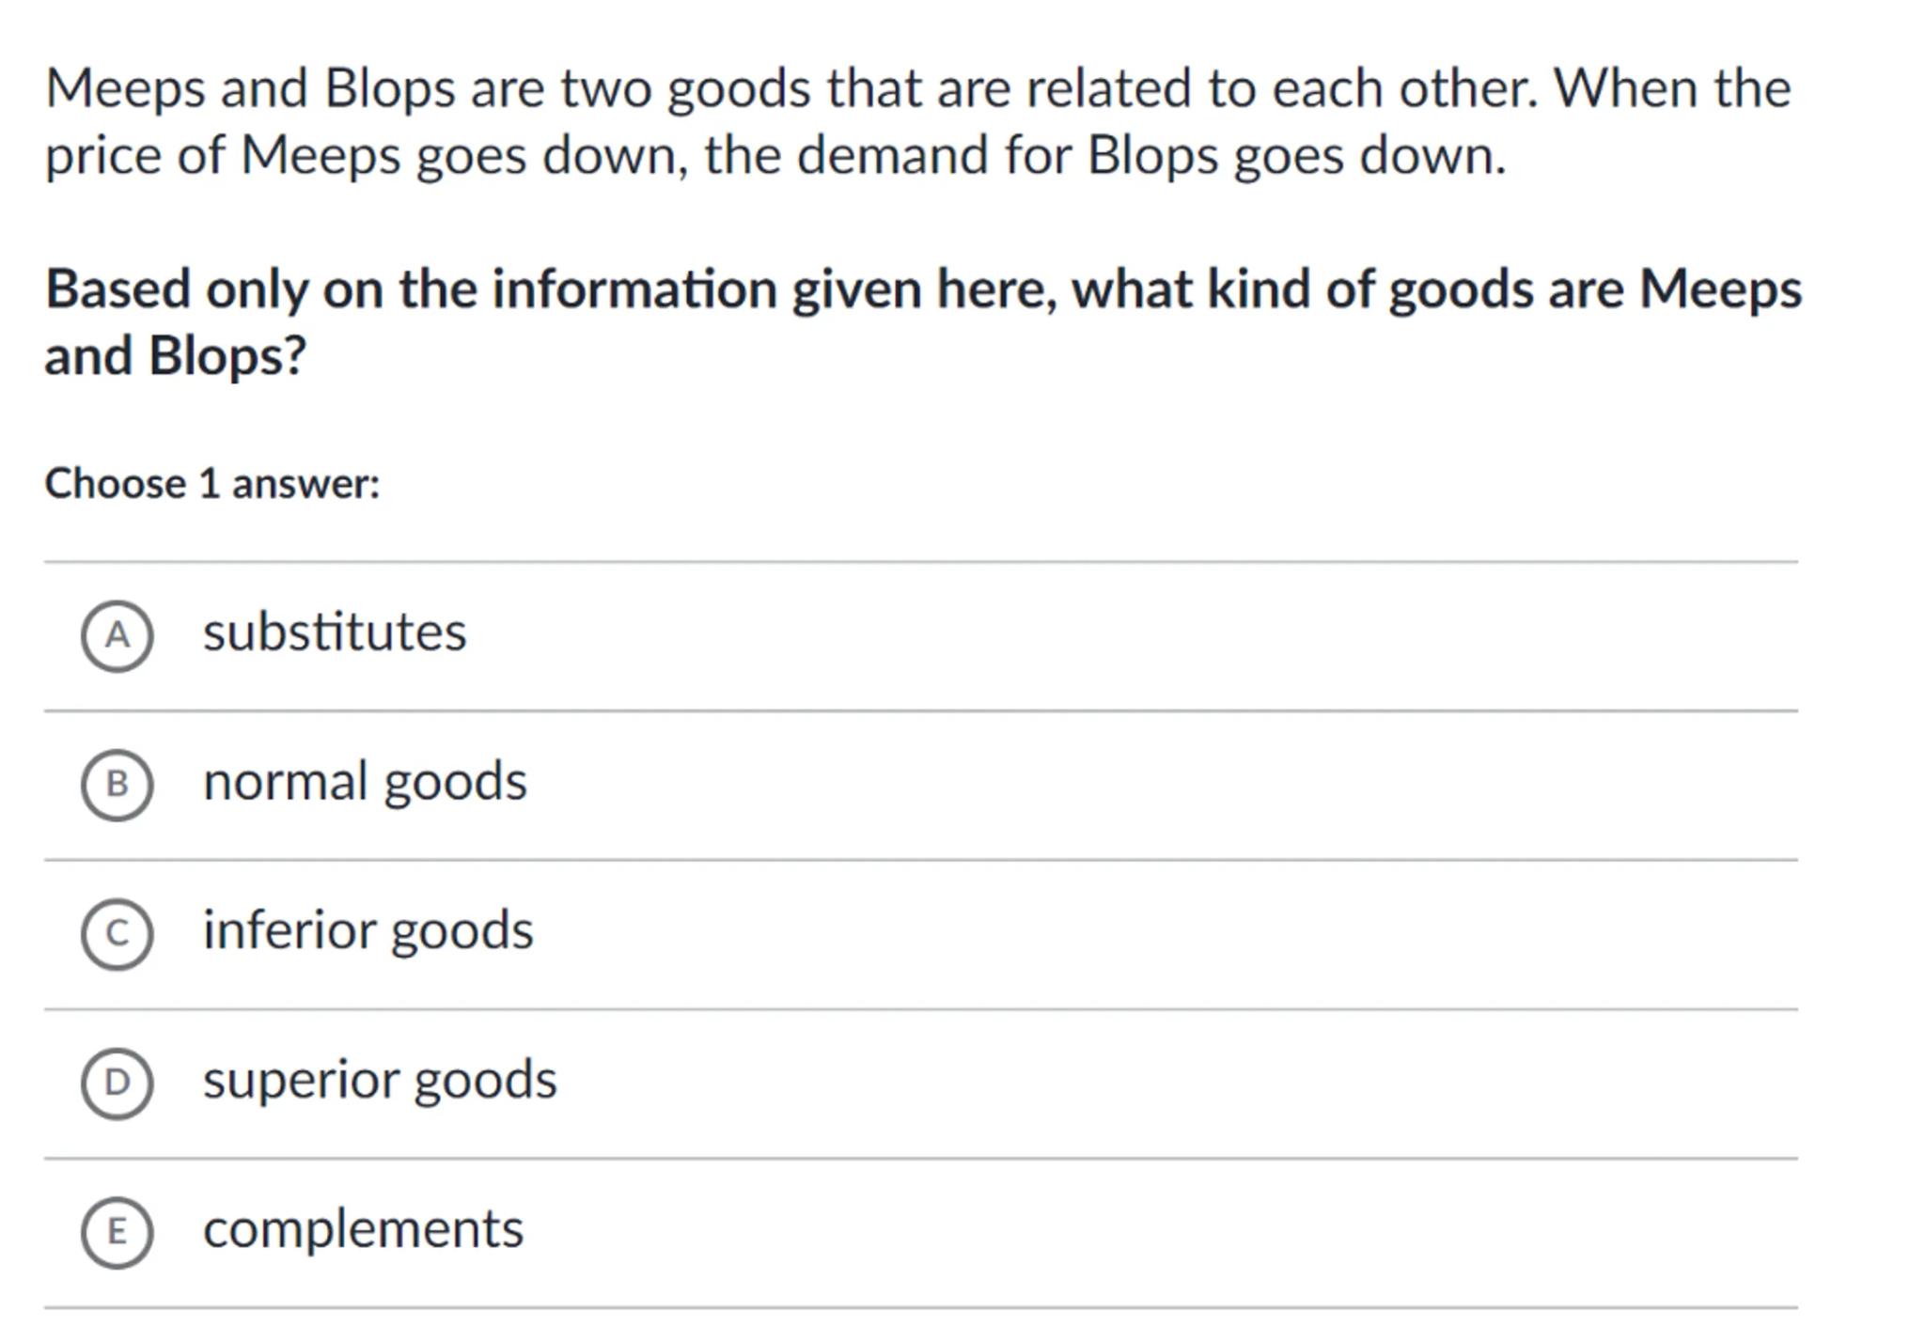Mark radio circle D for superior goods
Viewport: 1925px width, 1341px height.
click(117, 1083)
